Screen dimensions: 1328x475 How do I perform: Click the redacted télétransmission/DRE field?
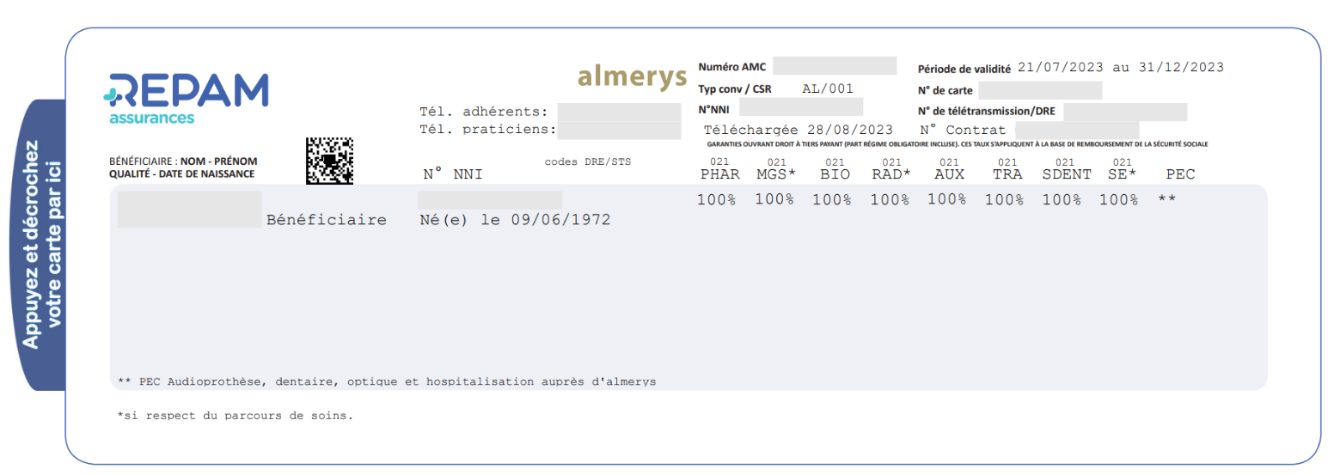point(1125,112)
